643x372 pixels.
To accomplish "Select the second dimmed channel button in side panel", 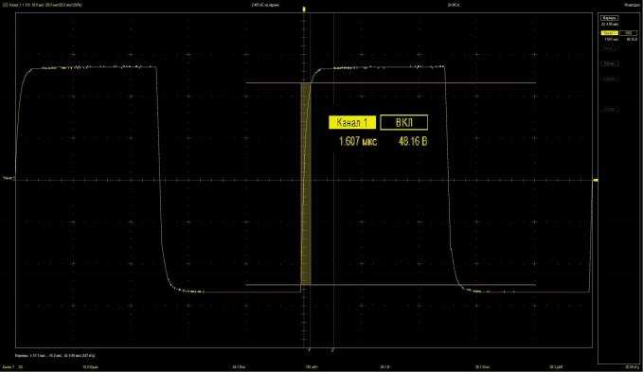I will click(609, 64).
